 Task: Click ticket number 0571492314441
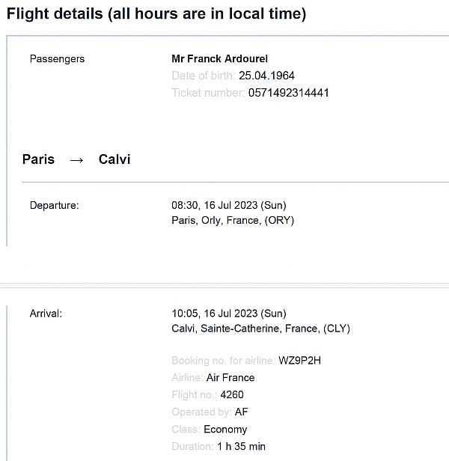click(x=288, y=93)
